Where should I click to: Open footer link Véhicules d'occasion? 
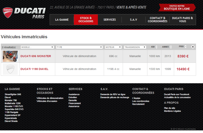click(x=47, y=101)
